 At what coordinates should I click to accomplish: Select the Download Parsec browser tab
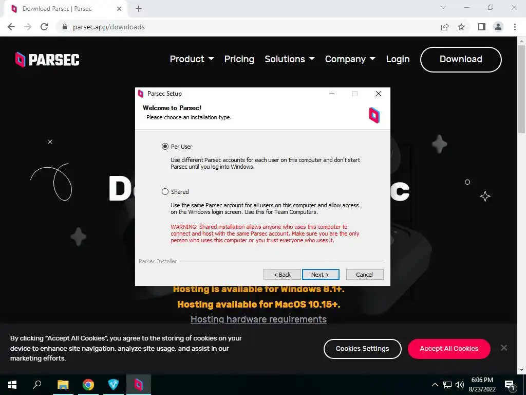[65, 9]
